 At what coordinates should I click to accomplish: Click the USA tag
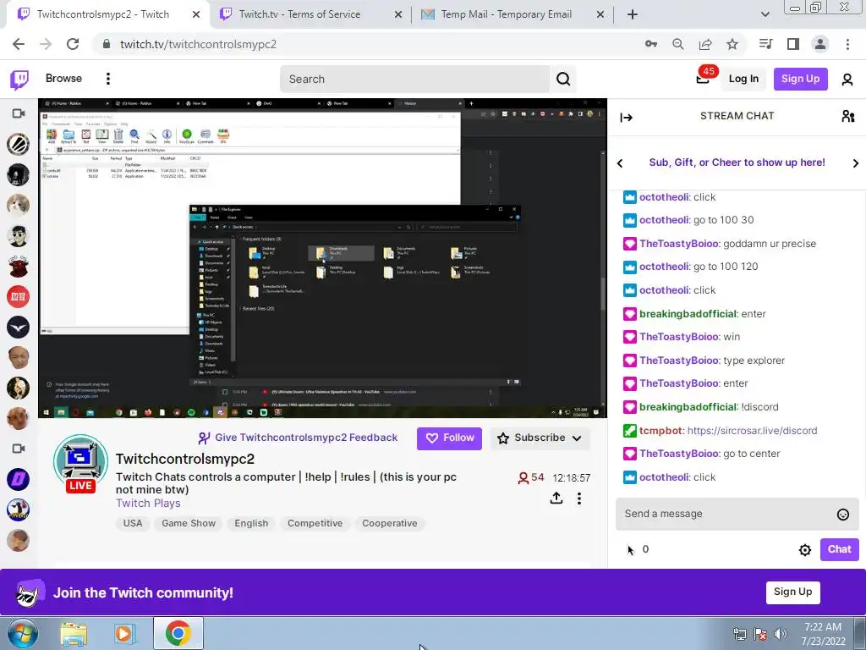[133, 523]
